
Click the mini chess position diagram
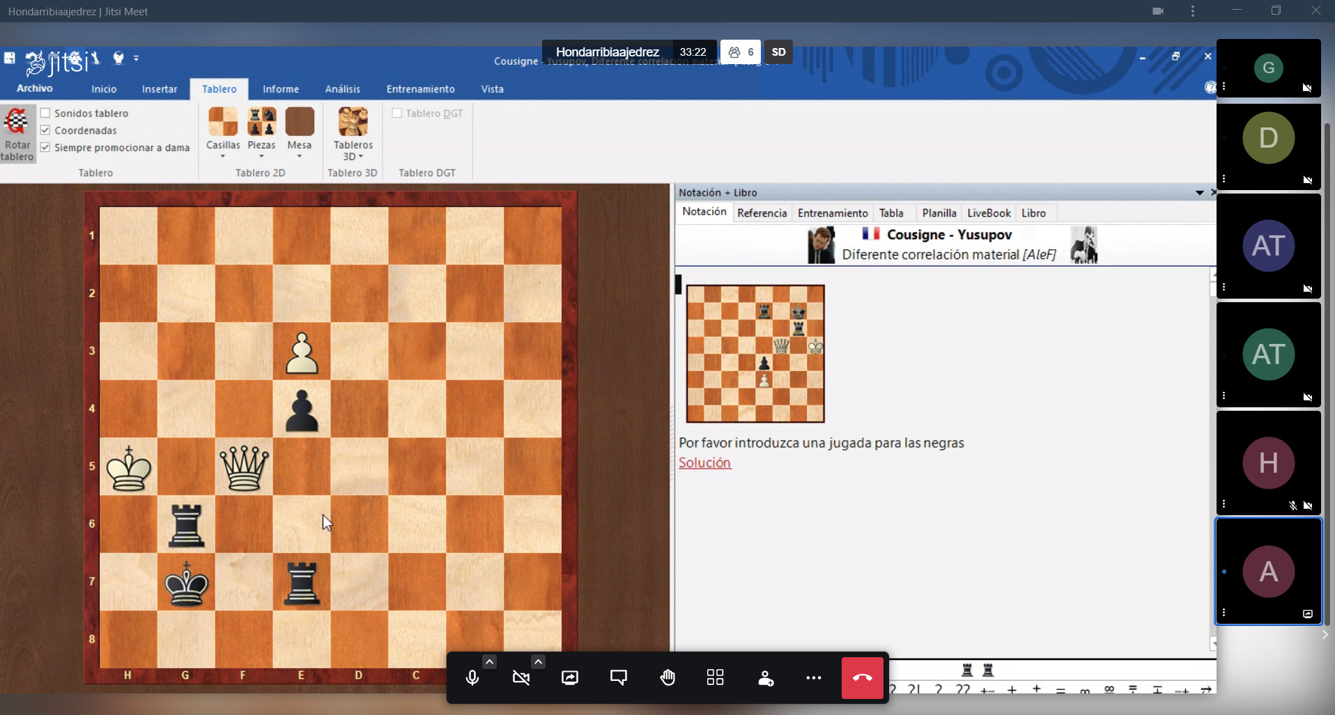[x=755, y=354]
